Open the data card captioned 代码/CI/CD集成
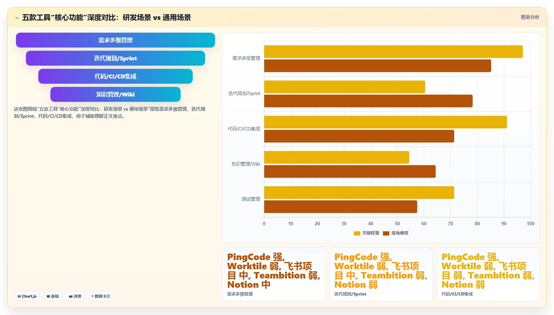The height and width of the screenshot is (315, 554). [x=488, y=274]
